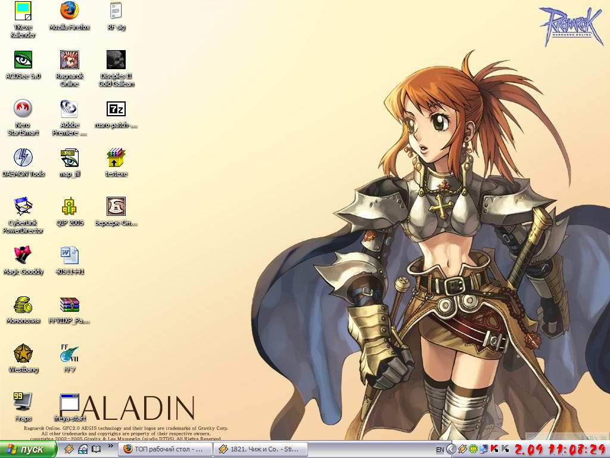Click the gray Kaspersky tray icon

(505, 450)
